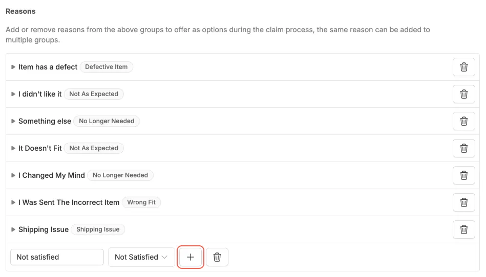Click the 'Wrong Fit' group tag
This screenshot has width=486, height=277.
[x=141, y=202]
